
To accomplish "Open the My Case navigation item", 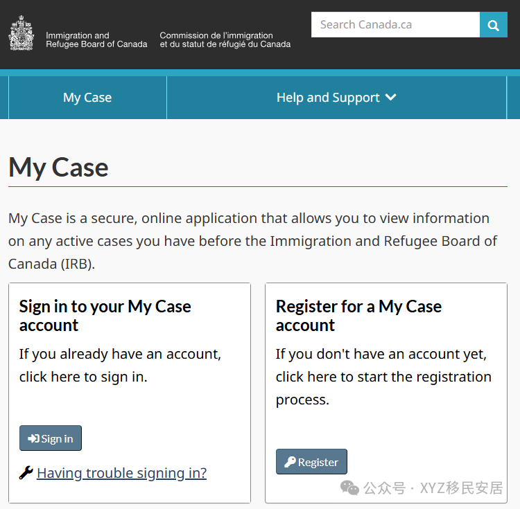I will [87, 98].
